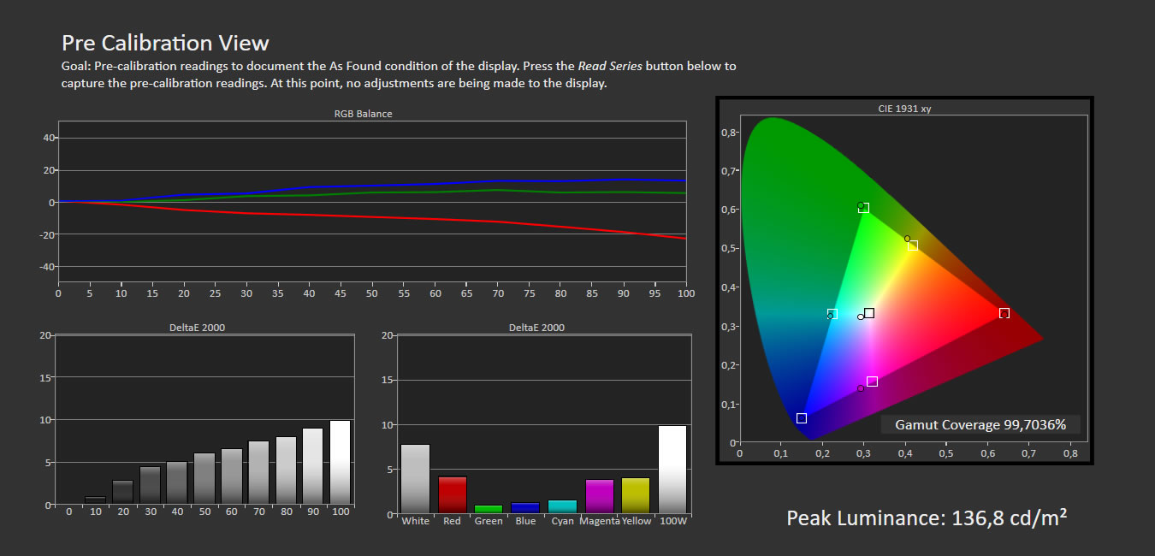Image resolution: width=1155 pixels, height=556 pixels.
Task: Click the green primary target square in the CIE diagram
Action: (x=864, y=208)
